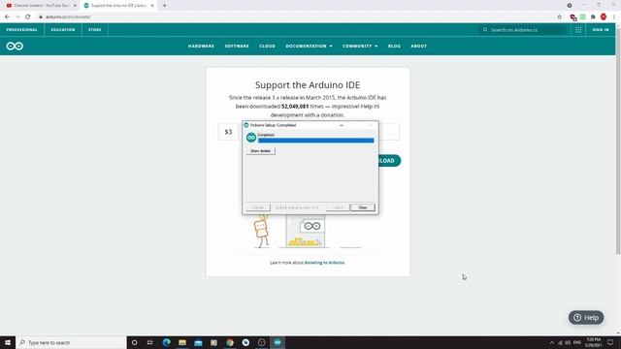Open the Software nav item
Viewport: 621px width, 349px height.
[x=237, y=46]
